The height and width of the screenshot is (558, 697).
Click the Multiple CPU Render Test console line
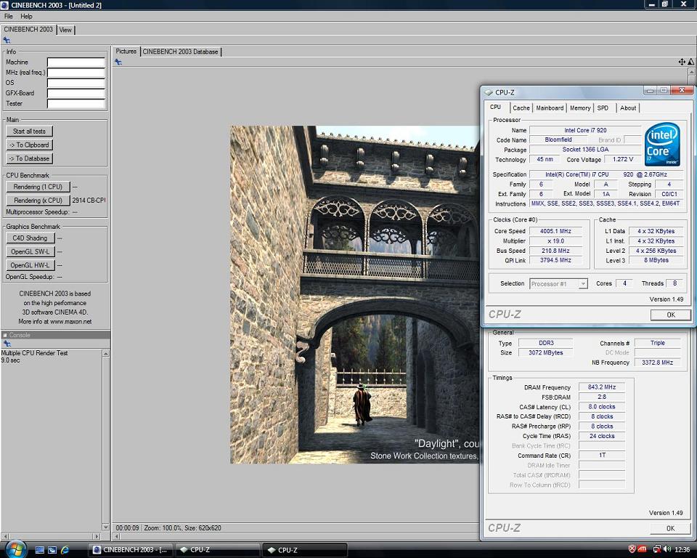(34, 353)
